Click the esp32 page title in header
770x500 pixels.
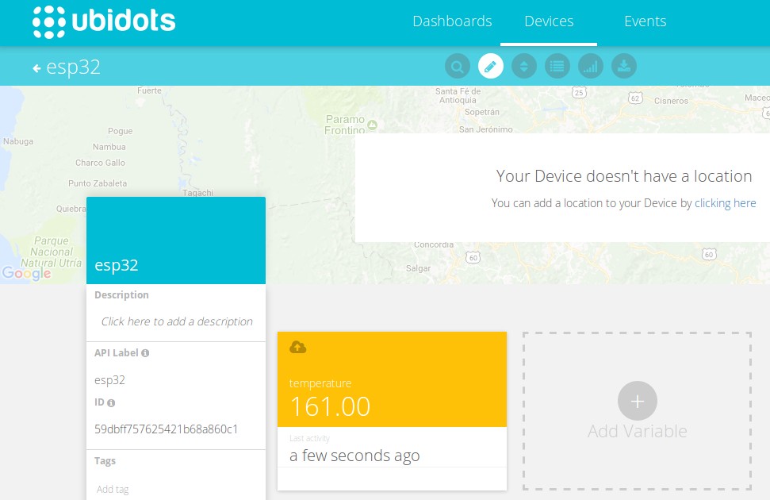point(73,67)
